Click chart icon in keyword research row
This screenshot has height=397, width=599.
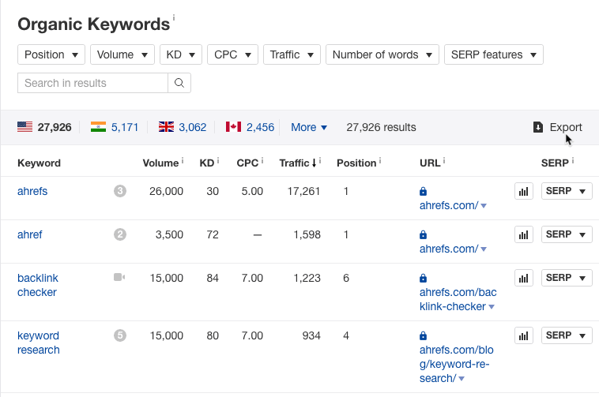(523, 335)
